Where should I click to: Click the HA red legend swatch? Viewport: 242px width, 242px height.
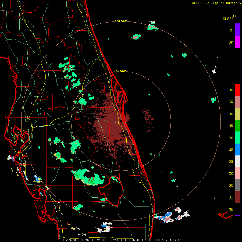pyautogui.click(x=237, y=90)
